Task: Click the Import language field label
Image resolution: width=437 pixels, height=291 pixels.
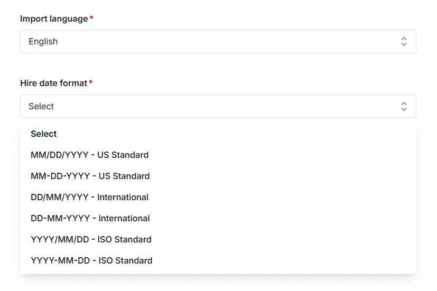Action: point(54,18)
